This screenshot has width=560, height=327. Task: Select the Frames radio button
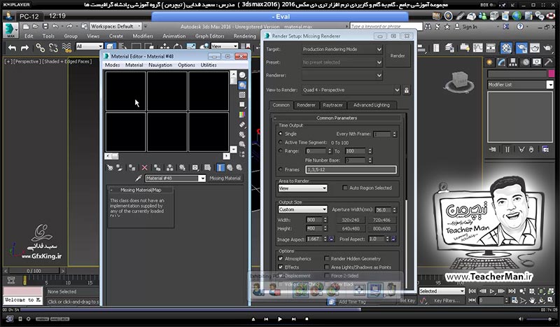281,169
